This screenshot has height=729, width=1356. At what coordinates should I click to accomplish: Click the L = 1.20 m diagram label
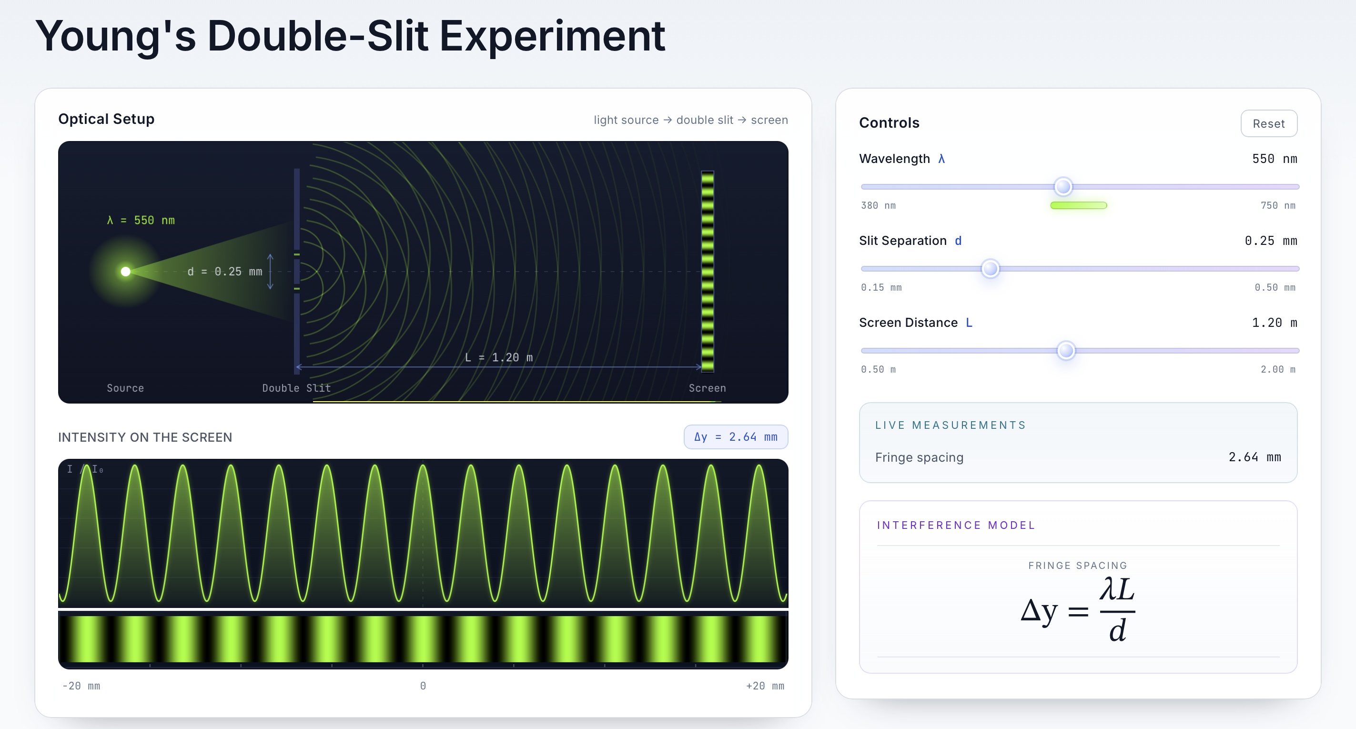pyautogui.click(x=498, y=357)
